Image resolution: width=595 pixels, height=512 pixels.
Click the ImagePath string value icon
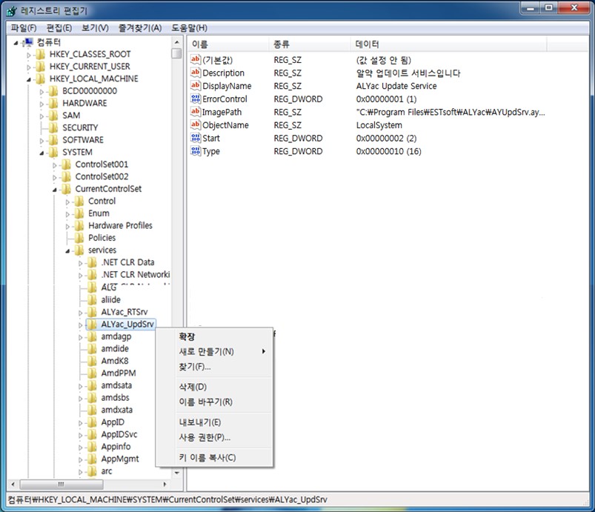click(x=196, y=112)
